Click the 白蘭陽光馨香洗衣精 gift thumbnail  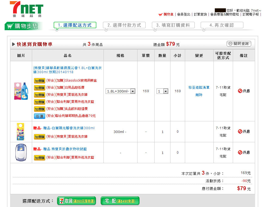tap(21, 132)
